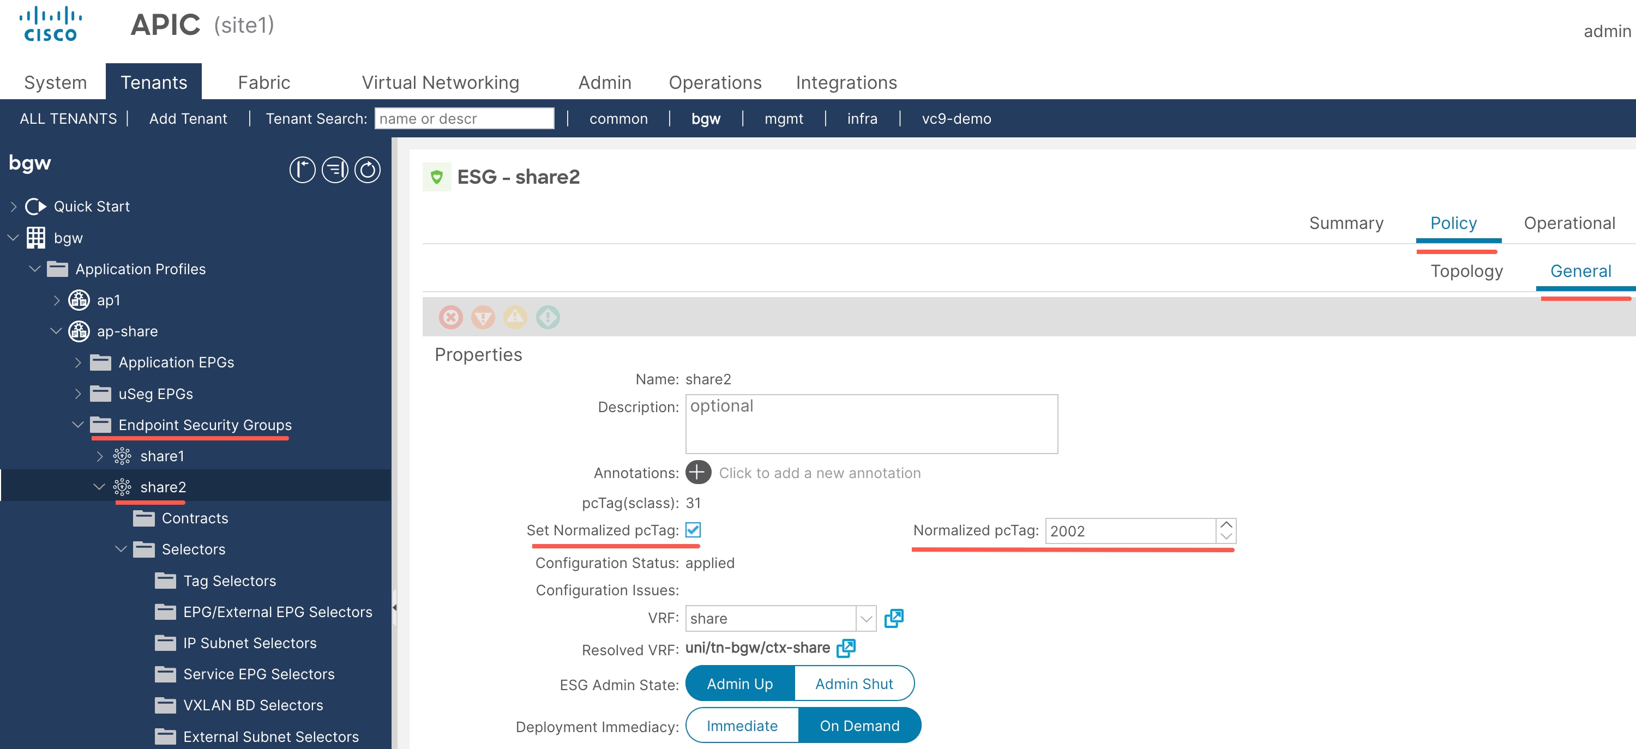Viewport: 1636px width, 749px height.
Task: Open the Resolved VRF link icon
Action: [x=846, y=648]
